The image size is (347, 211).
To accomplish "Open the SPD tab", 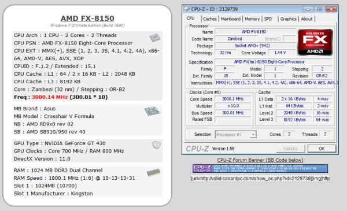I will [x=268, y=19].
